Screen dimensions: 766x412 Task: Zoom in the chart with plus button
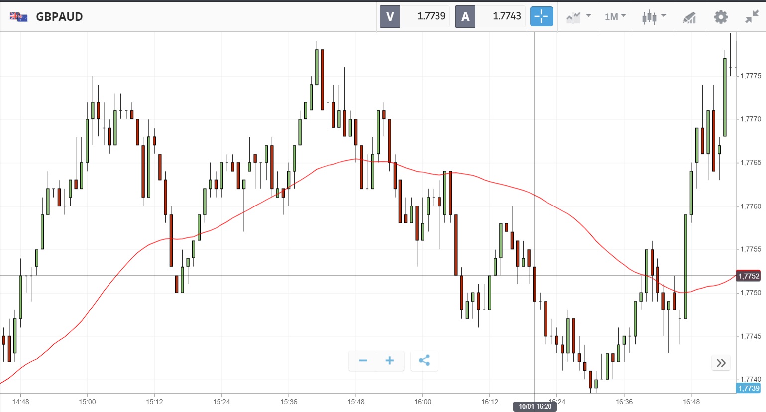[390, 361]
